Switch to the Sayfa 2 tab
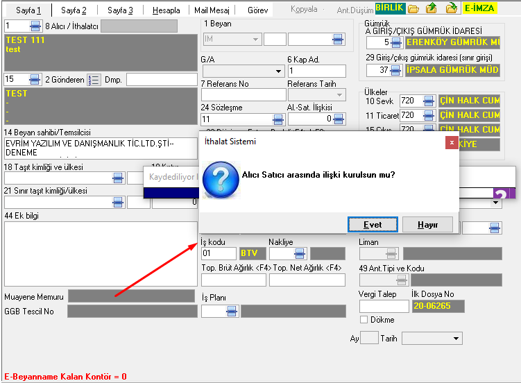 (x=73, y=10)
